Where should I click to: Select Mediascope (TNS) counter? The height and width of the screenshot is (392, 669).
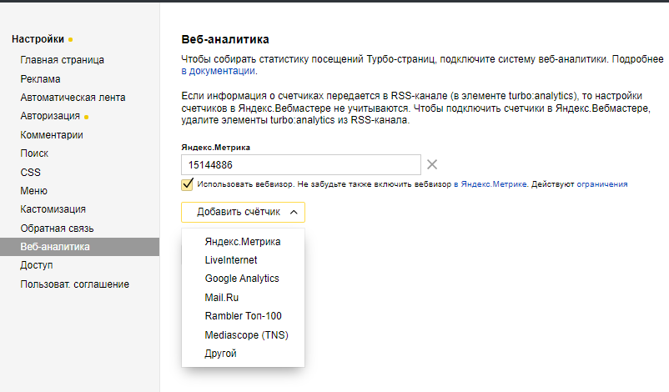pos(246,335)
